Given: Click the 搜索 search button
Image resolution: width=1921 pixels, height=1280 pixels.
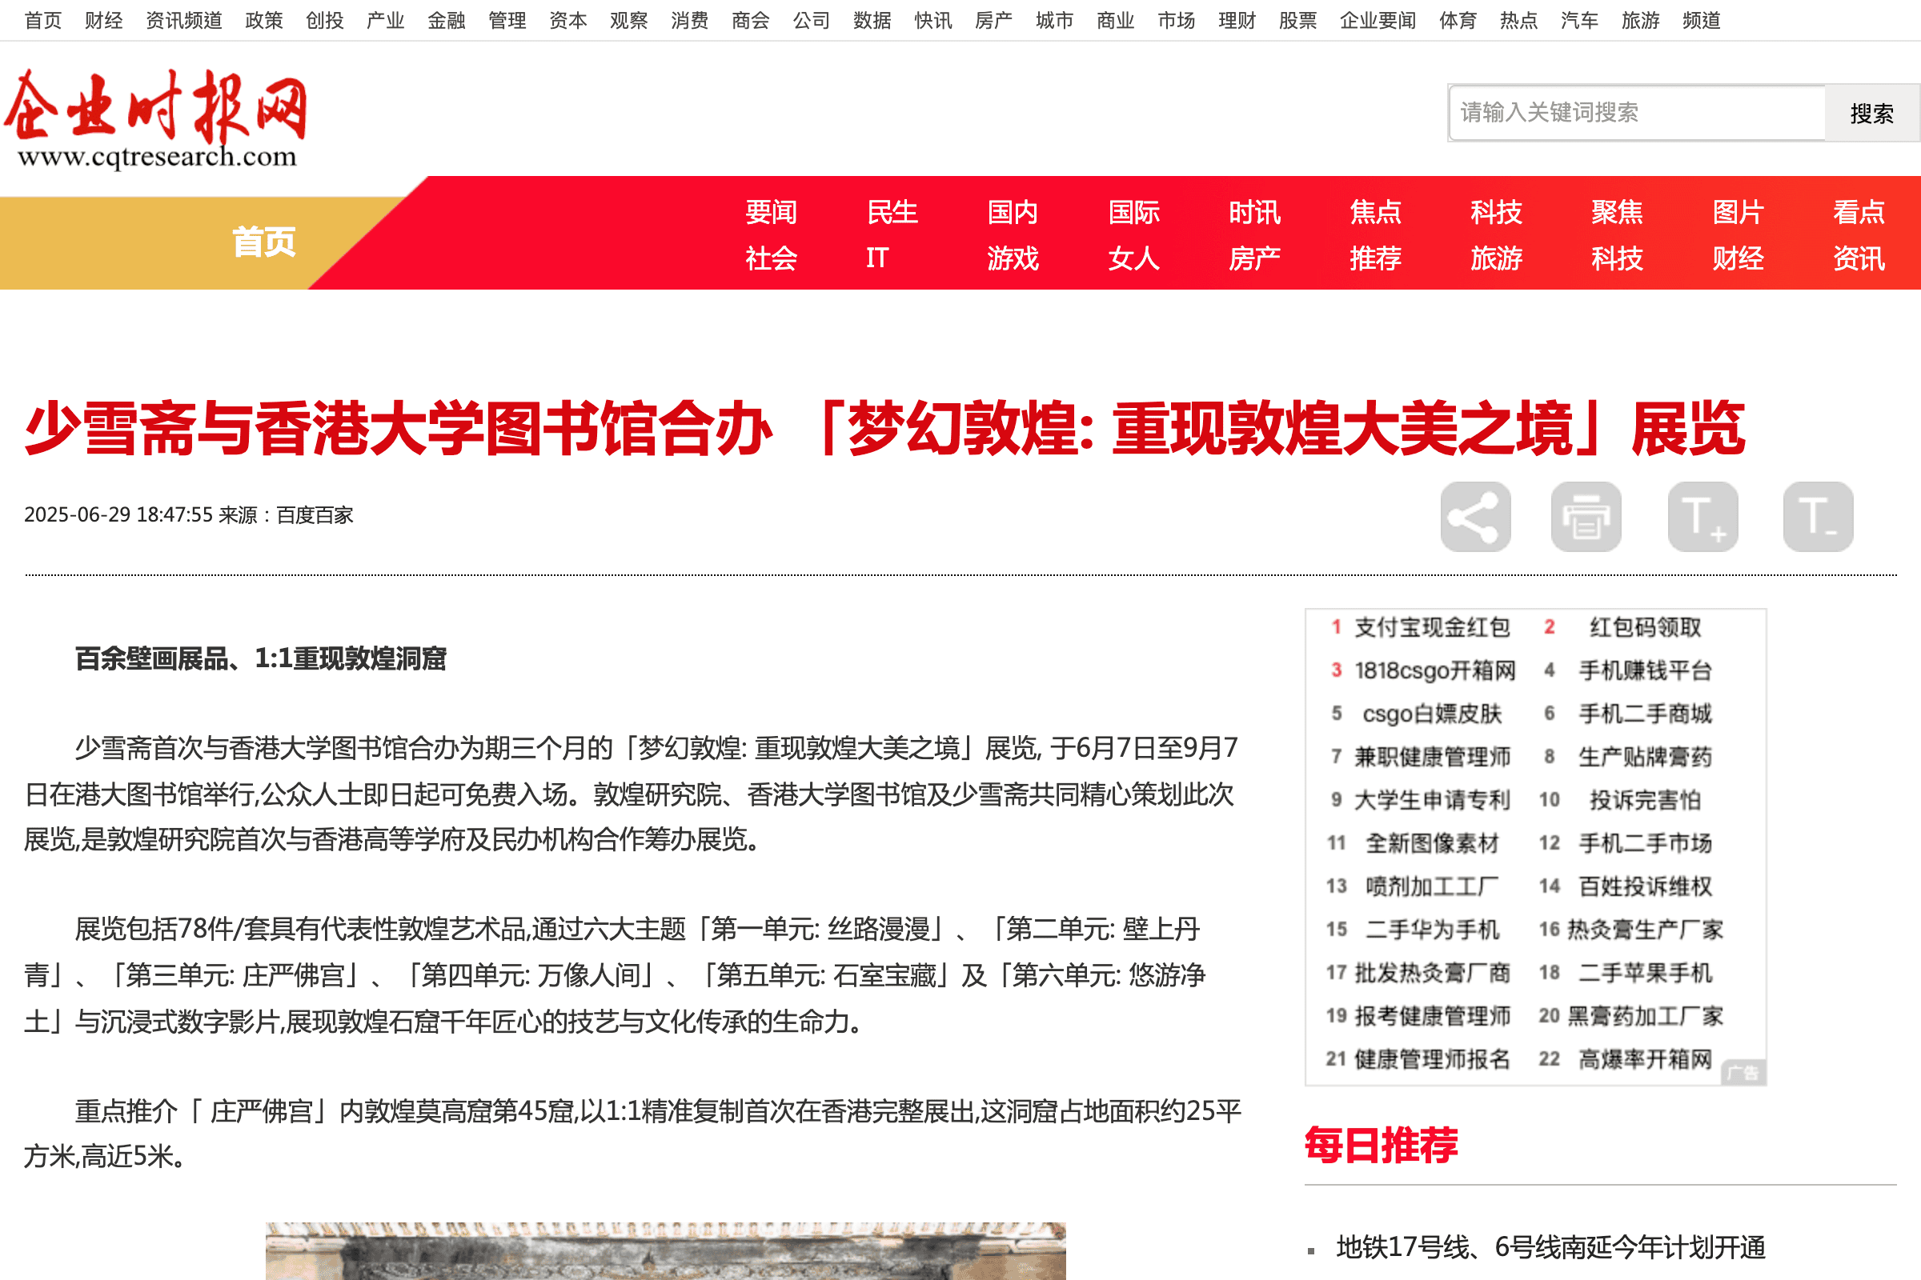Looking at the screenshot, I should 1872,113.
